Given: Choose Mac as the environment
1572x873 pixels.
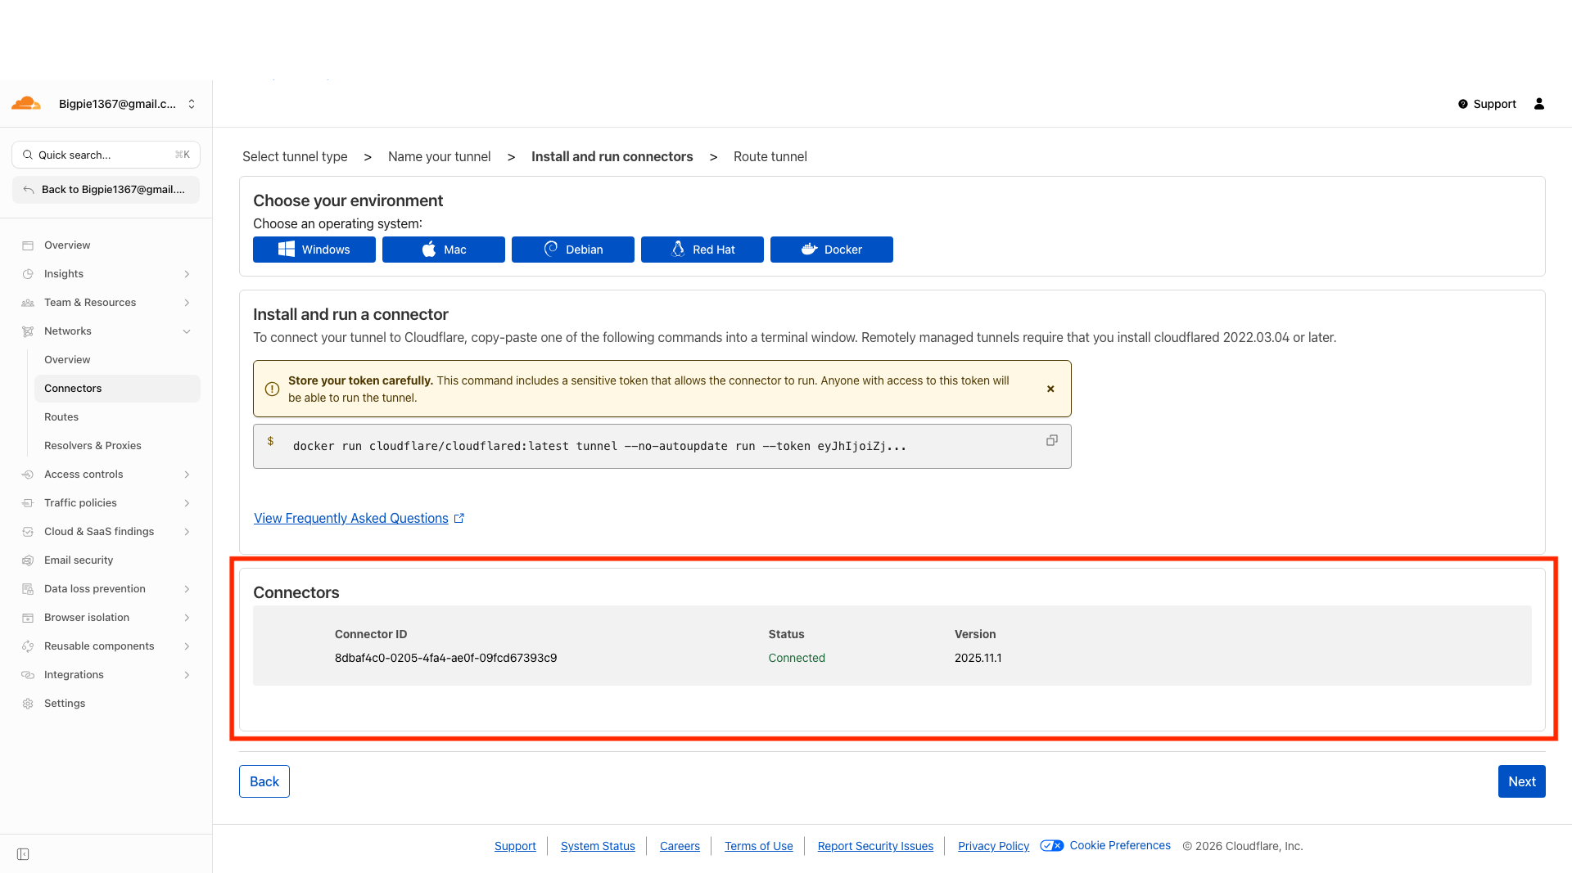Looking at the screenshot, I should point(443,250).
